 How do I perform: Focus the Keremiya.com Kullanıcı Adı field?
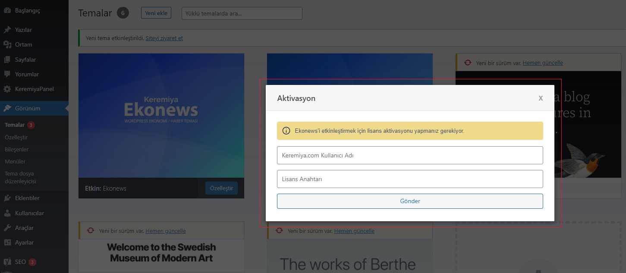point(410,155)
